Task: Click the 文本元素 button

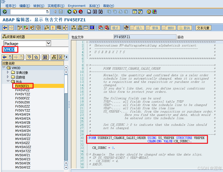Action: pos(203,28)
